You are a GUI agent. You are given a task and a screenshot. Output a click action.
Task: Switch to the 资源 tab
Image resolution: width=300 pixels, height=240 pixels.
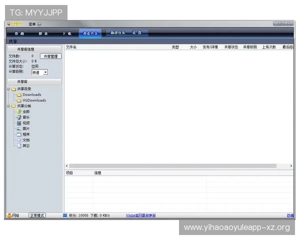point(19,33)
